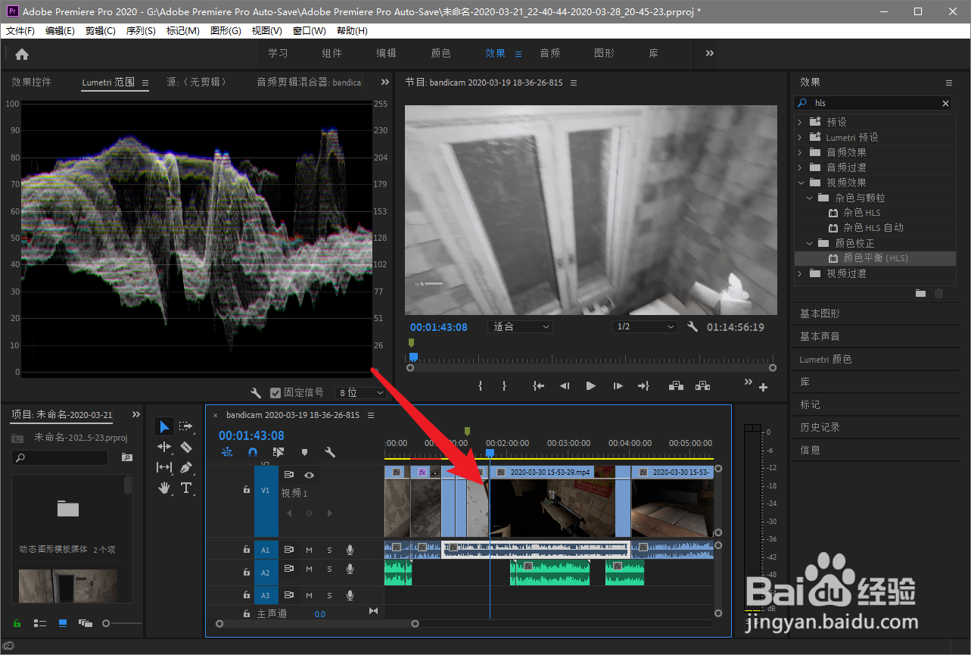Open the 8 位 bit depth dropdown
Screen dimensions: 971x655
tap(360, 393)
